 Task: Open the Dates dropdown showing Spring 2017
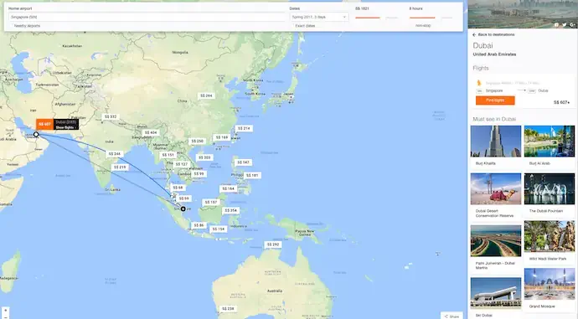(319, 17)
